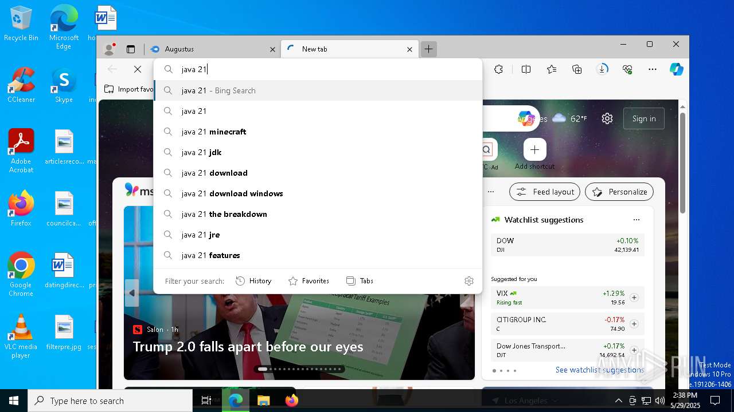Select 'java 21 - Bing Search' suggestion
734x412 pixels.
point(318,90)
